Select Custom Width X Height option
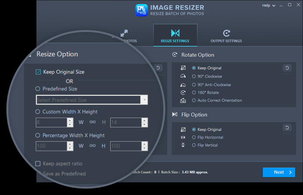 38,112
